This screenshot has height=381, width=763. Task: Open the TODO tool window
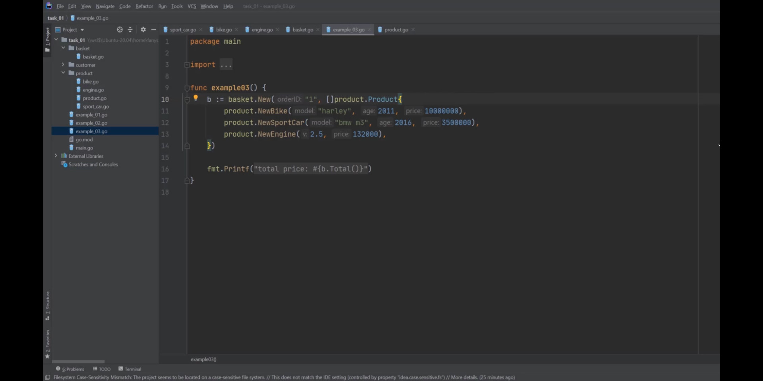[x=102, y=369]
